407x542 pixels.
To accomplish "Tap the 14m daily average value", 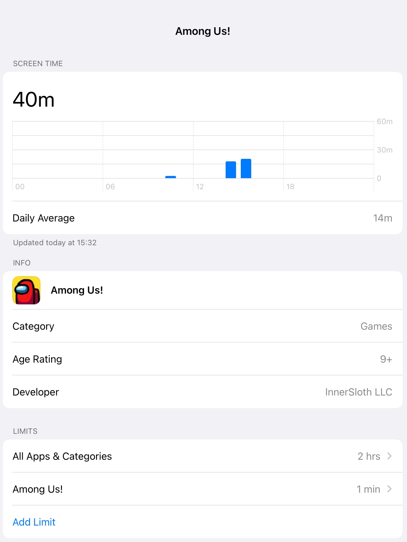I will pyautogui.click(x=382, y=218).
